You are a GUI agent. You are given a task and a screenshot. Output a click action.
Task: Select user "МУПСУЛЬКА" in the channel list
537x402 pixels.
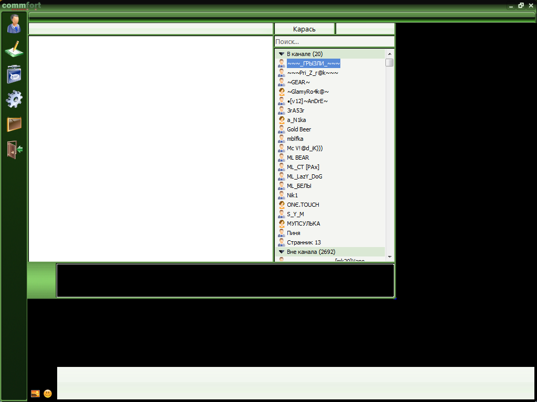point(303,224)
